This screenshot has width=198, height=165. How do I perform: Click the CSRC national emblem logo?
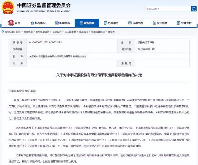click(8, 7)
